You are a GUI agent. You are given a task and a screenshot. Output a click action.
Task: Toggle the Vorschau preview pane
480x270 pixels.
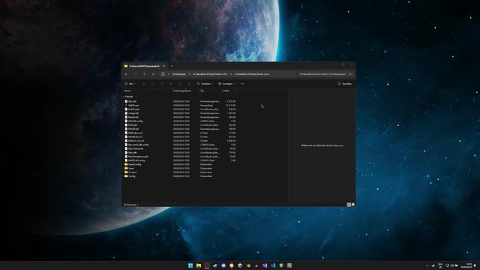345,83
